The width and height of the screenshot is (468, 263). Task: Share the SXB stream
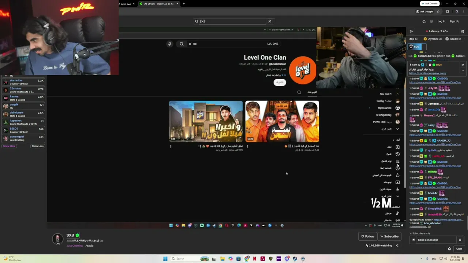tap(397, 245)
